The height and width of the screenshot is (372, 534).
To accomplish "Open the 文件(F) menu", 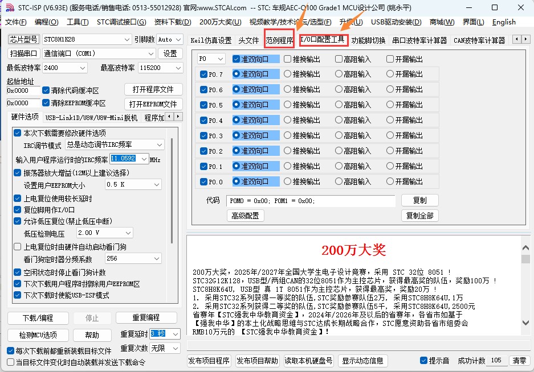I will click(x=15, y=22).
